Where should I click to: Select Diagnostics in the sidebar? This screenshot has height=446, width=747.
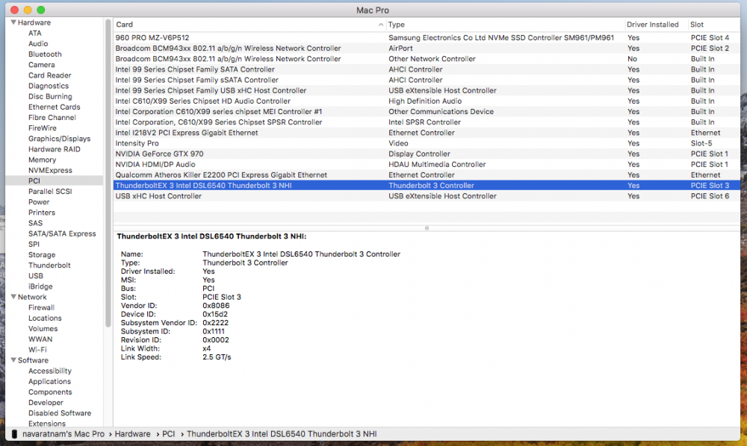click(48, 86)
